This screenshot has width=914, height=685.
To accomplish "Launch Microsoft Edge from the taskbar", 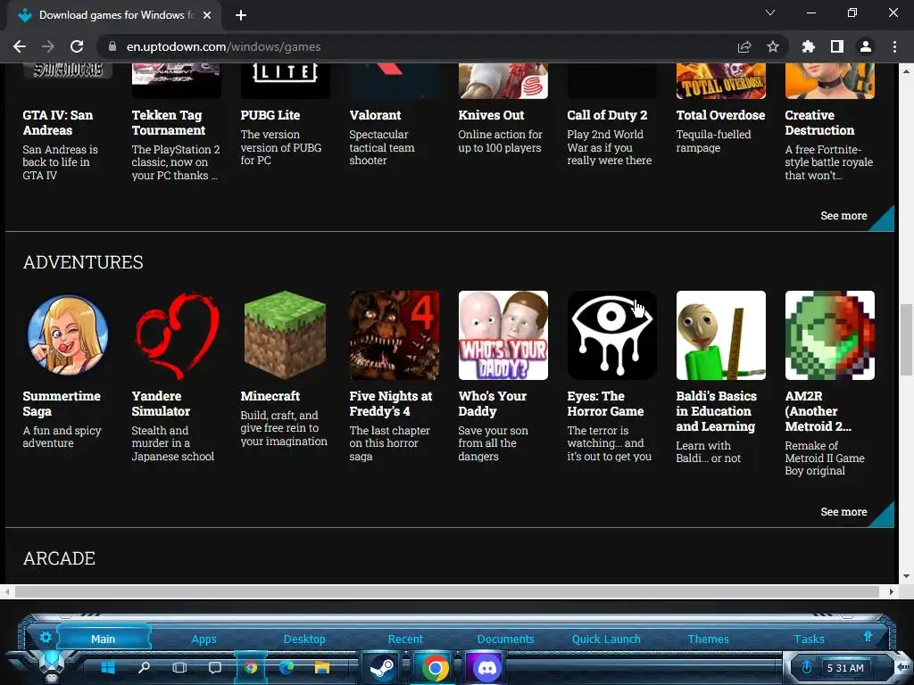I will (x=287, y=667).
